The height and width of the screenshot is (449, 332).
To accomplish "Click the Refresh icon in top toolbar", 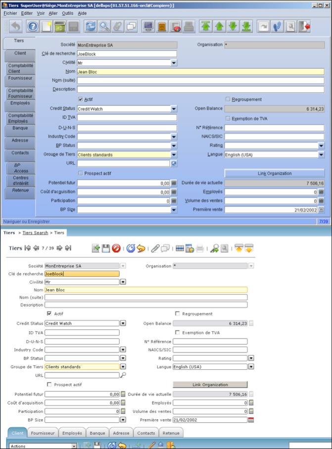I will coord(91,26).
